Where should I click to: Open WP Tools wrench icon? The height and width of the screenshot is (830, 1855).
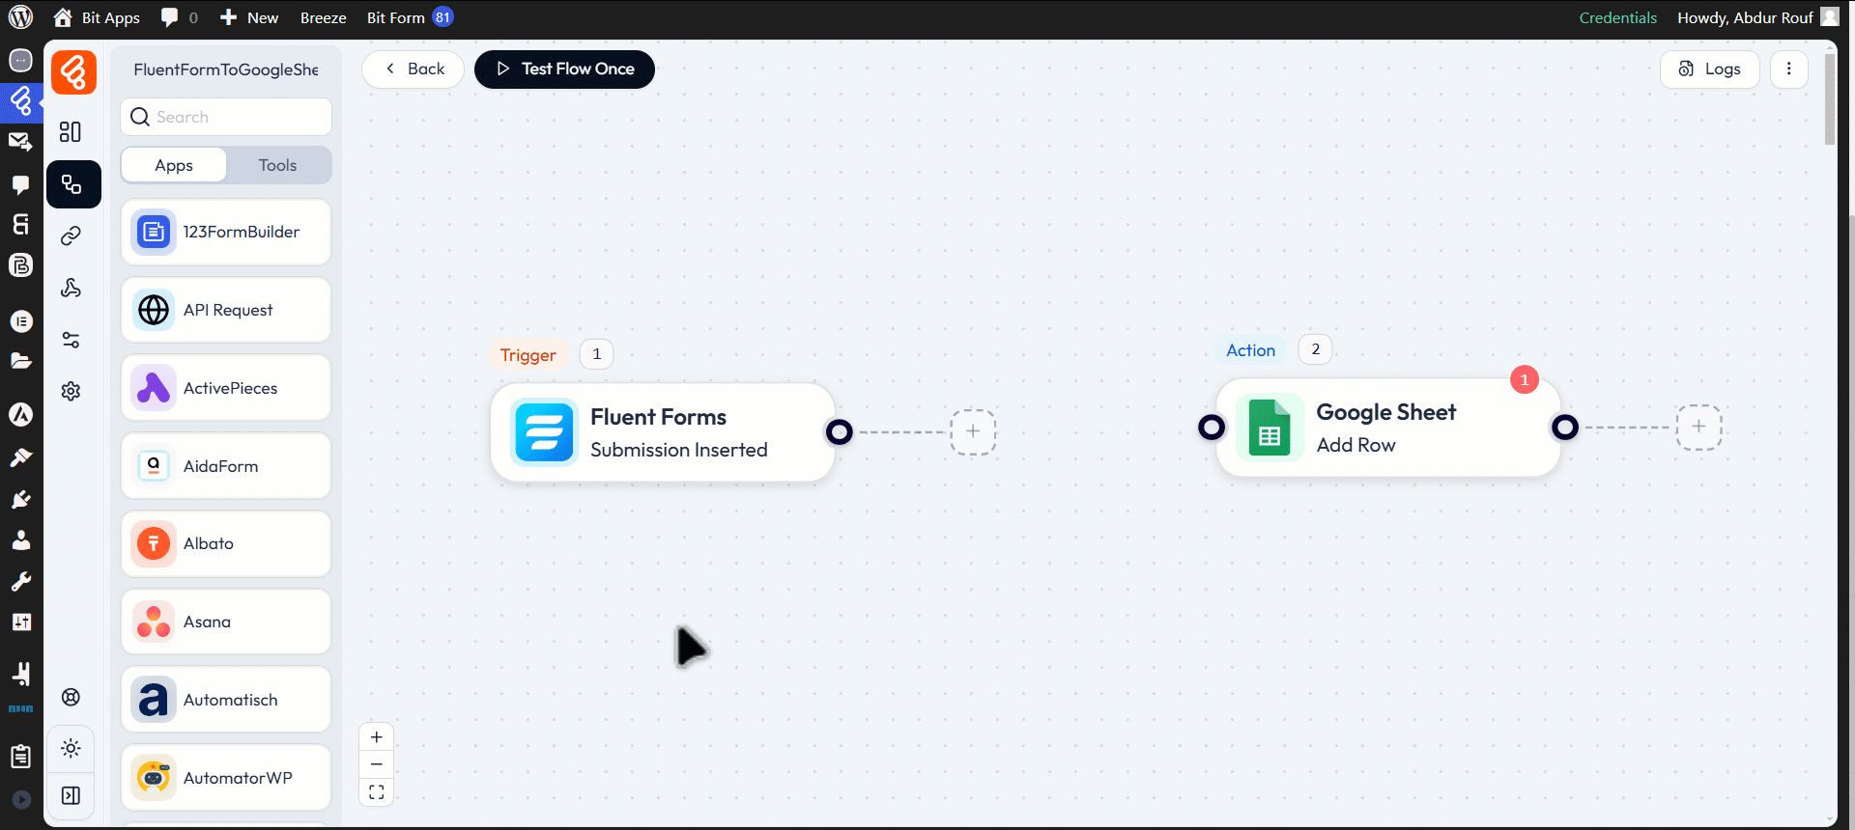(x=20, y=581)
